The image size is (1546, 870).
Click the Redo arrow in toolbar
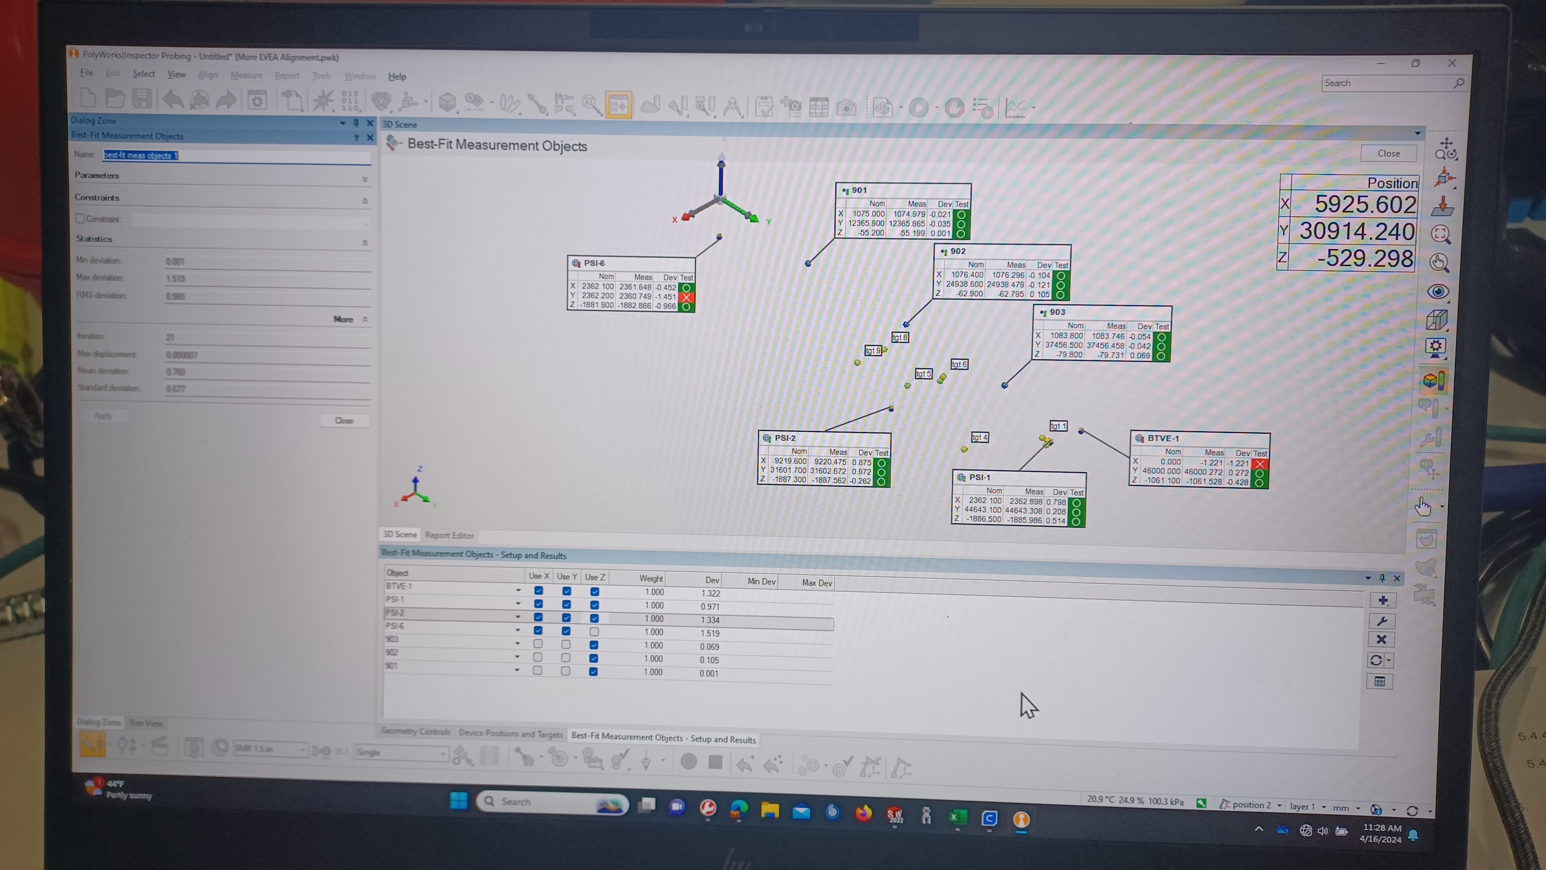point(226,100)
